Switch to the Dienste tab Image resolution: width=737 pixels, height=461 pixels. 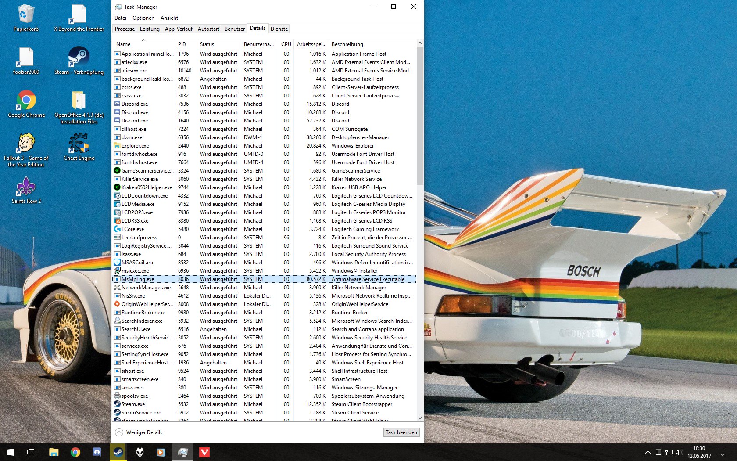tap(279, 29)
